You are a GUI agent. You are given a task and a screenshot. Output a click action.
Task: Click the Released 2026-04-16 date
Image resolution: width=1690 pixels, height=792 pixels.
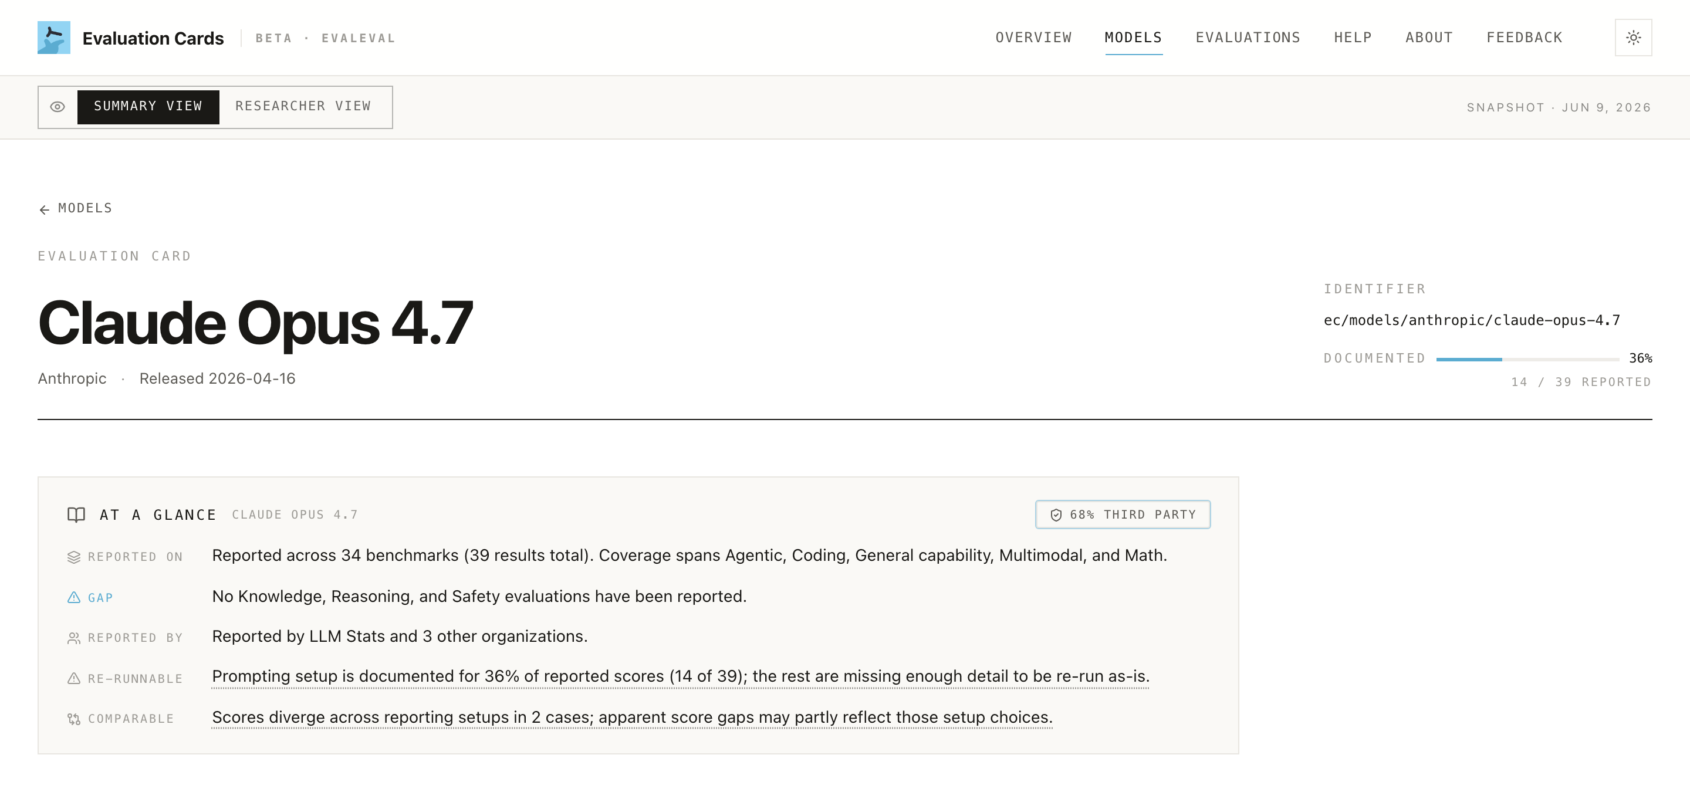point(217,378)
